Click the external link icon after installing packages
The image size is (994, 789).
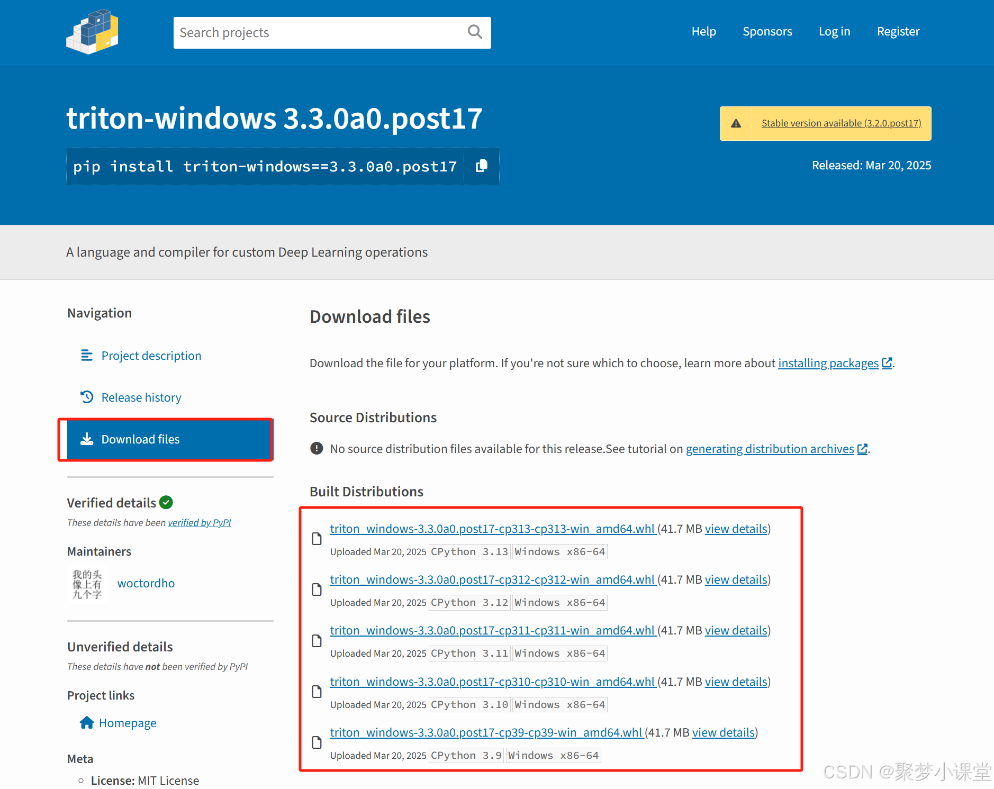pyautogui.click(x=887, y=363)
